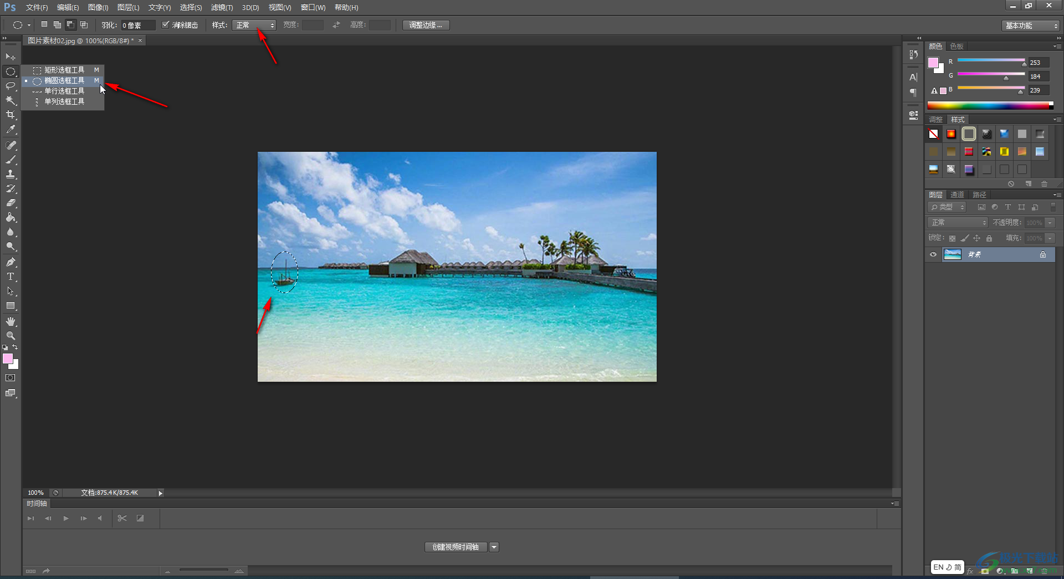Select the Move tool
The height and width of the screenshot is (579, 1064).
(11, 57)
